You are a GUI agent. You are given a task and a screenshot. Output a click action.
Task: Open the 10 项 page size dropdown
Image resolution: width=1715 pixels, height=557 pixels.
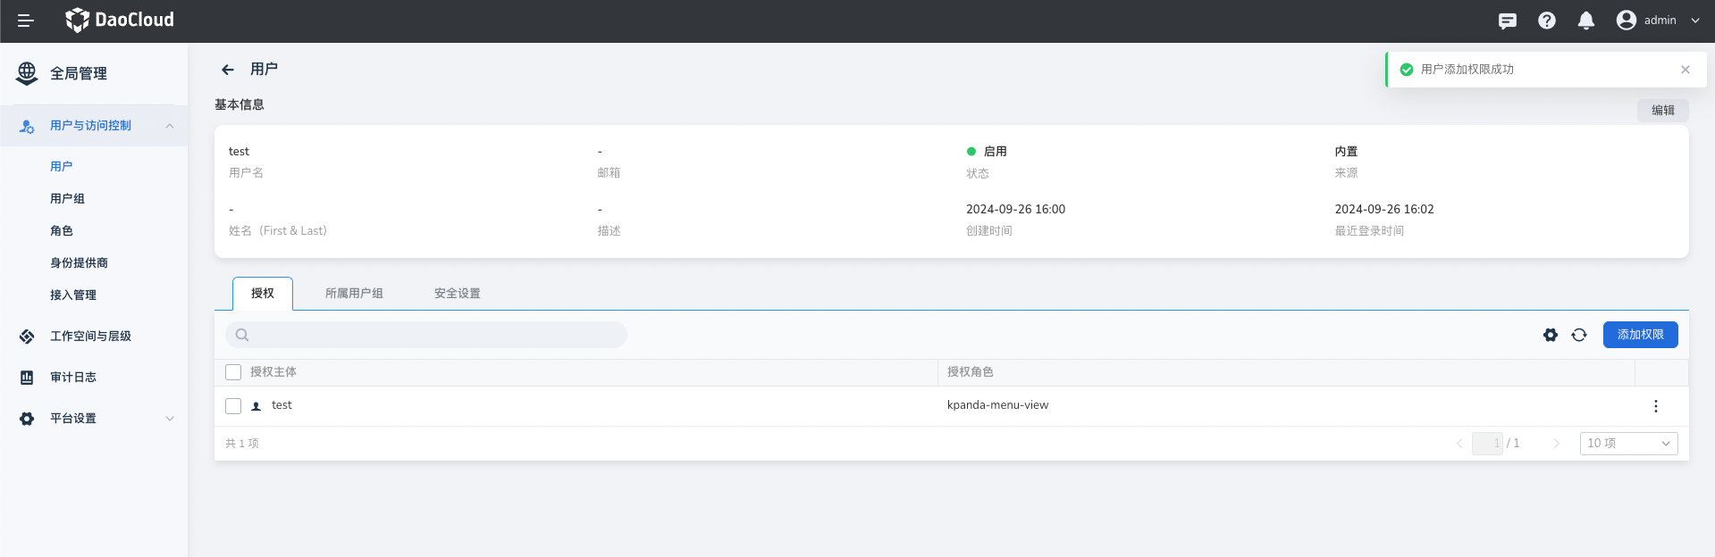1628,444
